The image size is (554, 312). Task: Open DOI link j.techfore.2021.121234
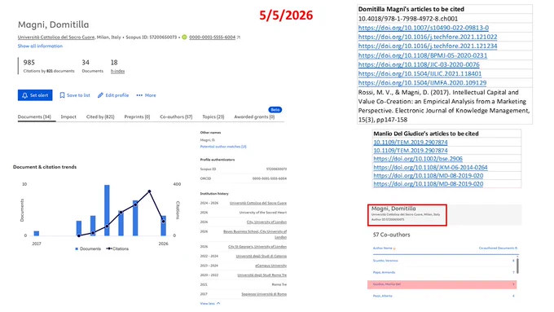(428, 46)
